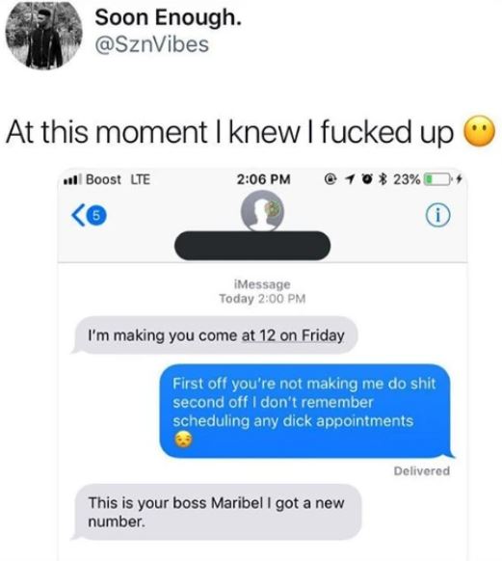Tap the sad emoji in blue message
This screenshot has width=502, height=561.
tap(183, 440)
